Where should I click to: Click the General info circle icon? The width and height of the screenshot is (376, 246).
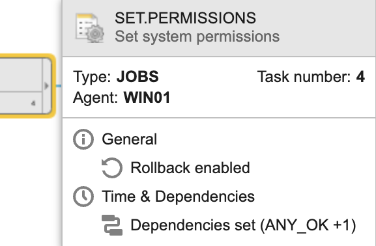point(83,139)
